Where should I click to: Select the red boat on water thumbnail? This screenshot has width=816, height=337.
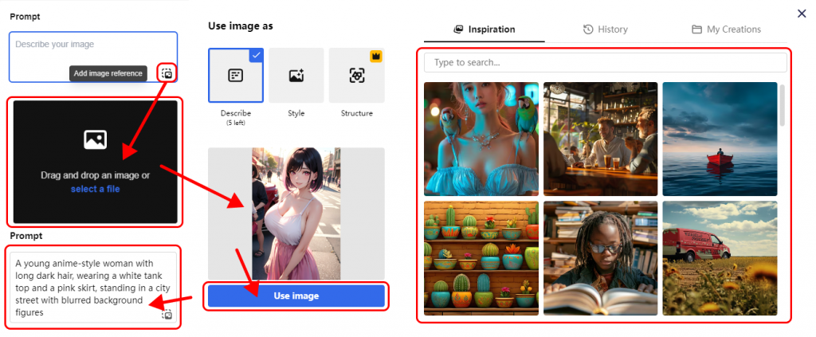(719, 139)
